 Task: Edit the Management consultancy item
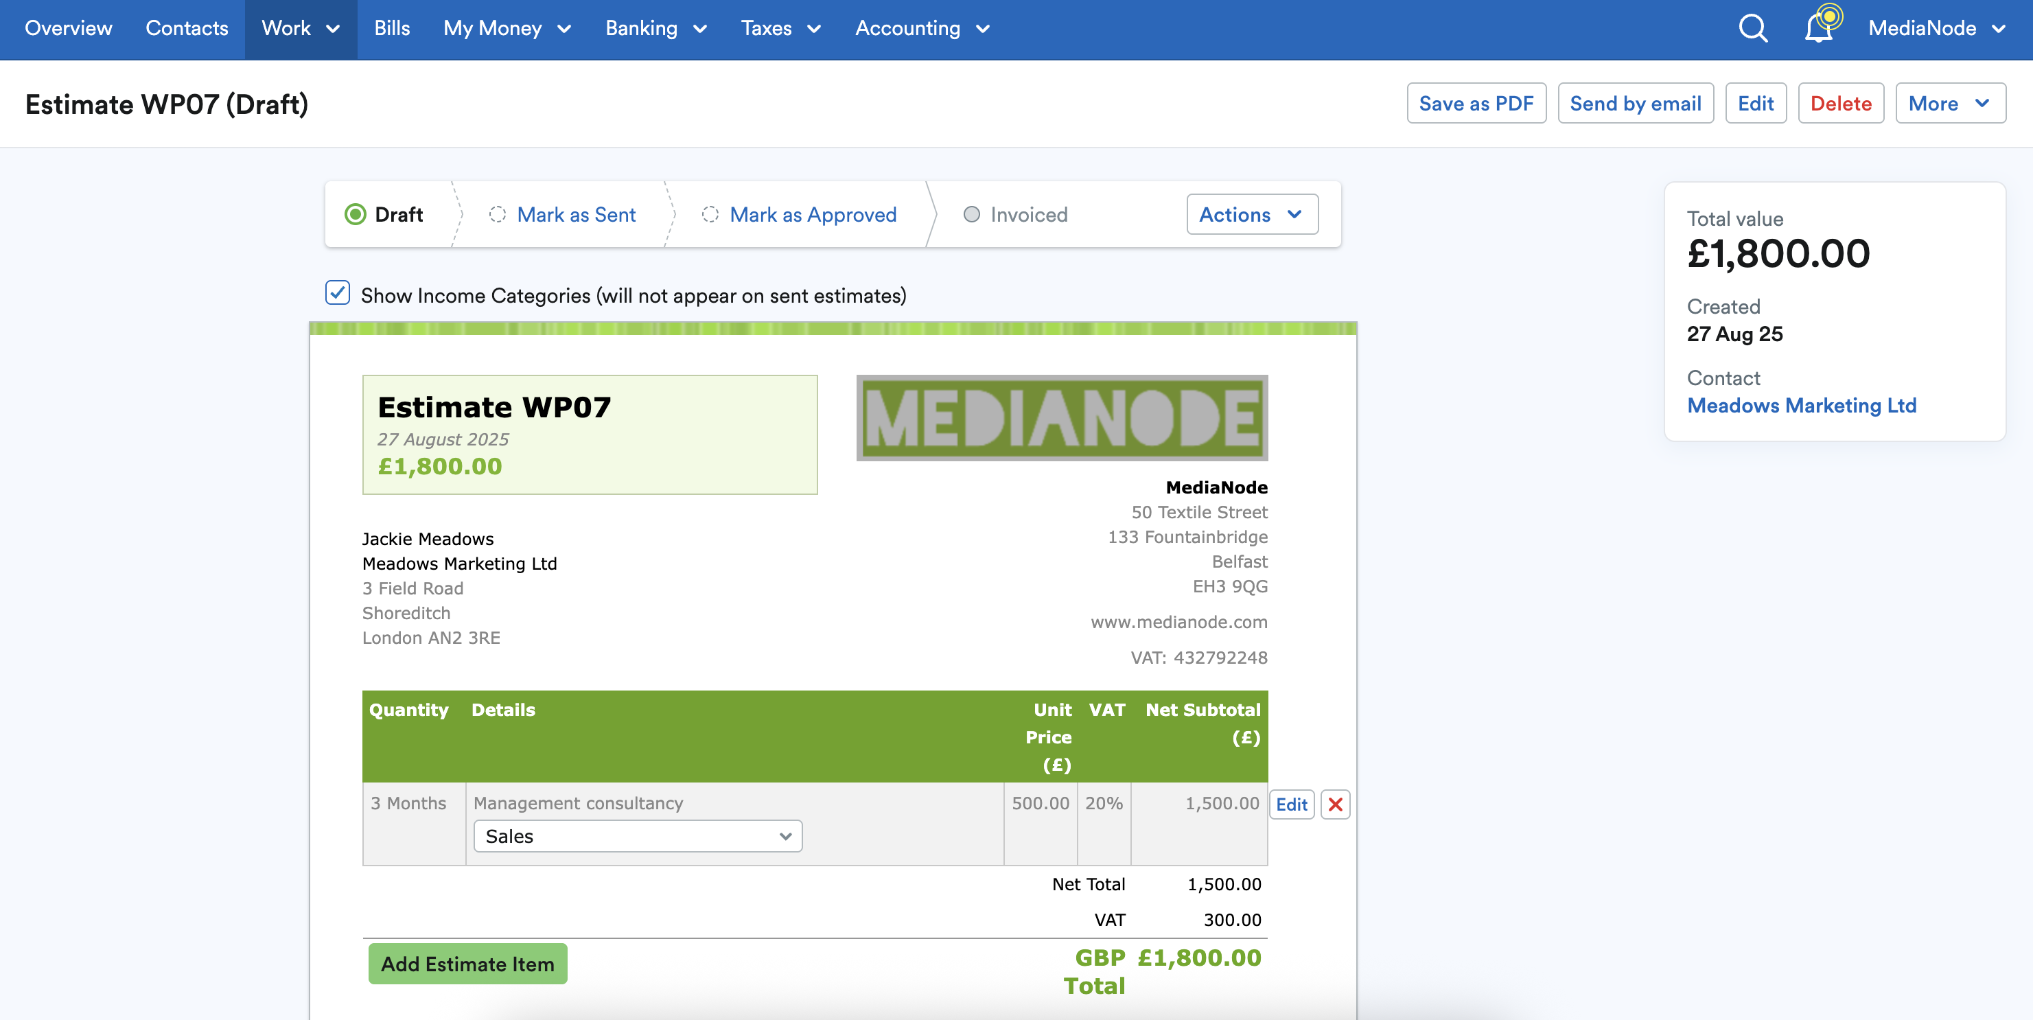coord(1291,804)
